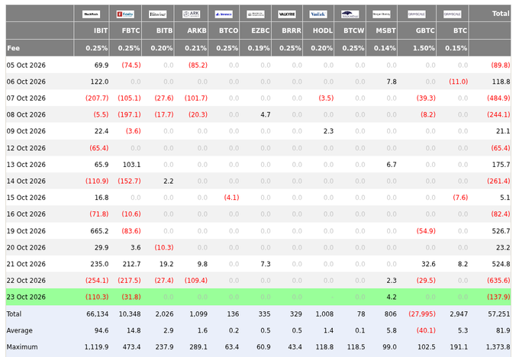
Task: Click the Average summary row label
Action: pos(20,330)
